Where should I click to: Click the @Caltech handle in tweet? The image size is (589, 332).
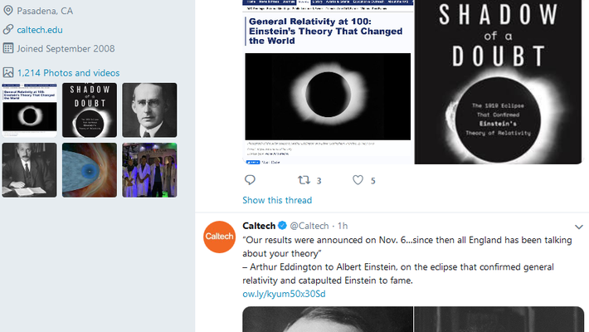coord(309,226)
